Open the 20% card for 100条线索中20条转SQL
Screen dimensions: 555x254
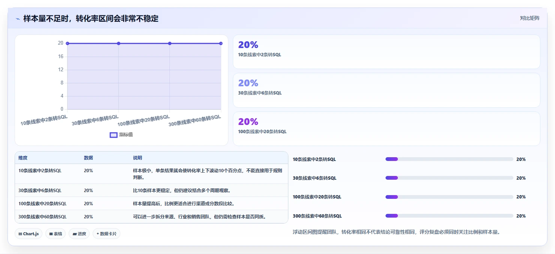(387, 129)
